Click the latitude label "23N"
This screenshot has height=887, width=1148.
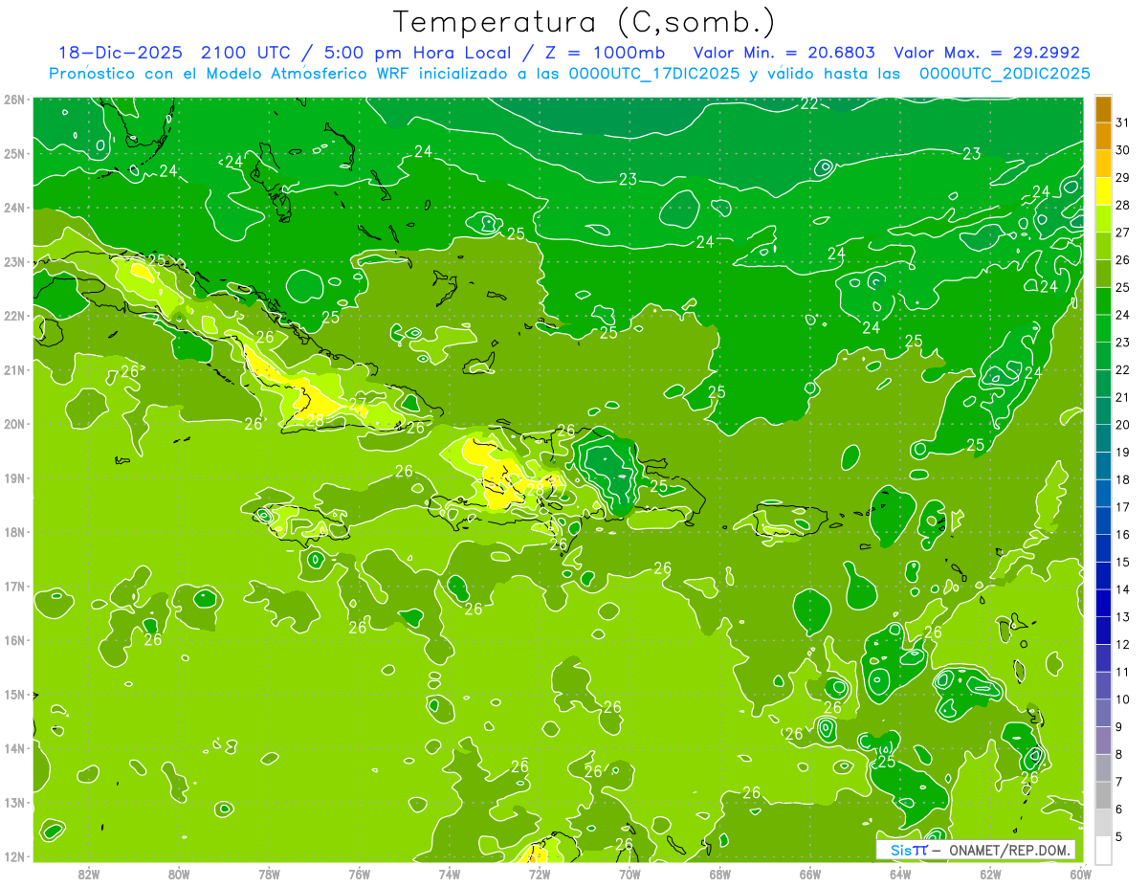[13, 261]
